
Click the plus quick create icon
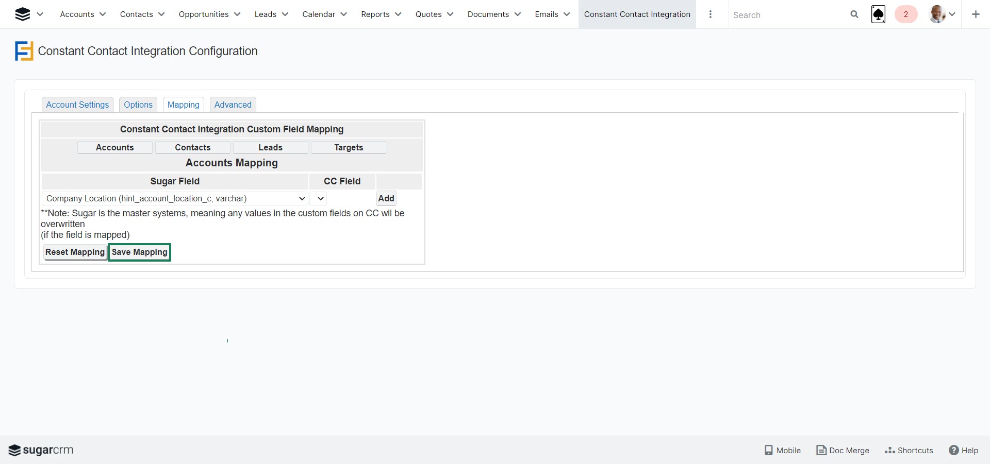[x=976, y=14]
